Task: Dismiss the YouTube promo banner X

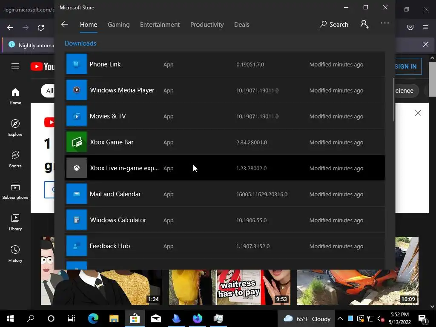Action: point(418,112)
